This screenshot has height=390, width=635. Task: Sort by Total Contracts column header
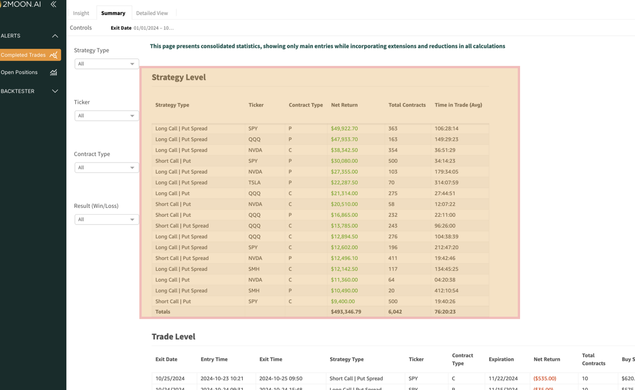coord(407,105)
